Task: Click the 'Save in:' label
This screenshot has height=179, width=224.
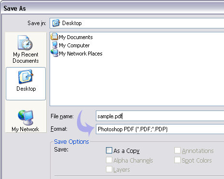Action: [37, 23]
